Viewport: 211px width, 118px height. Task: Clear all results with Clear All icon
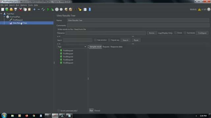click(x=71, y=10)
